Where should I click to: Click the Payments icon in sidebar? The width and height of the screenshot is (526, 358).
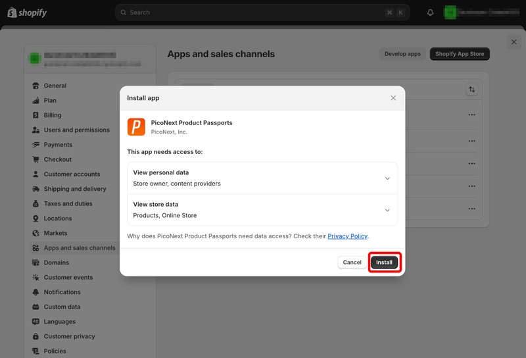pos(36,145)
